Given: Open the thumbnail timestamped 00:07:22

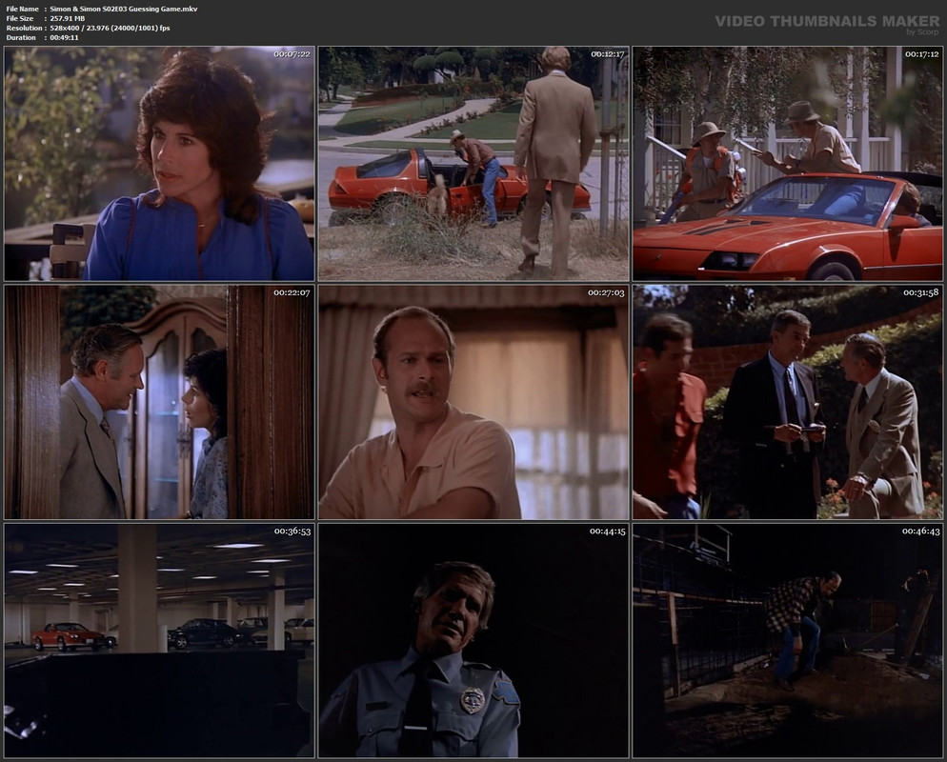Looking at the screenshot, I should click(159, 164).
